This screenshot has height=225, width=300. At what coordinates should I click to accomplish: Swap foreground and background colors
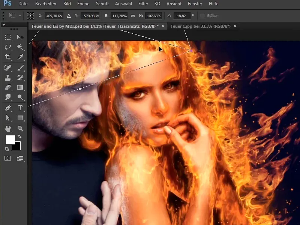point(19,136)
